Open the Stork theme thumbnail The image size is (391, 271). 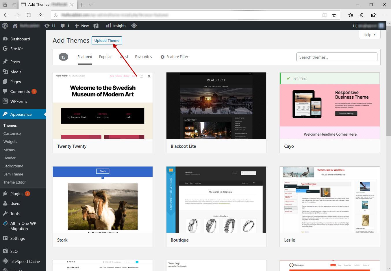pos(103,200)
